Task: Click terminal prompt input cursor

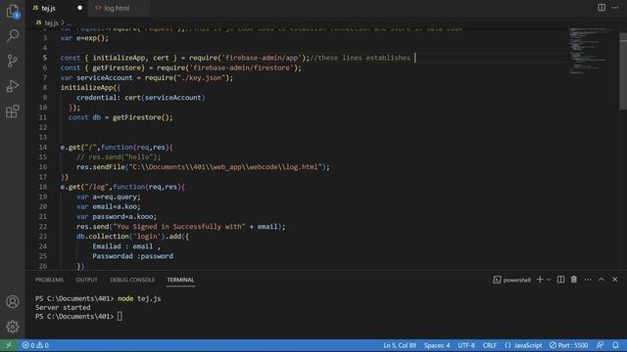Action: coord(120,316)
